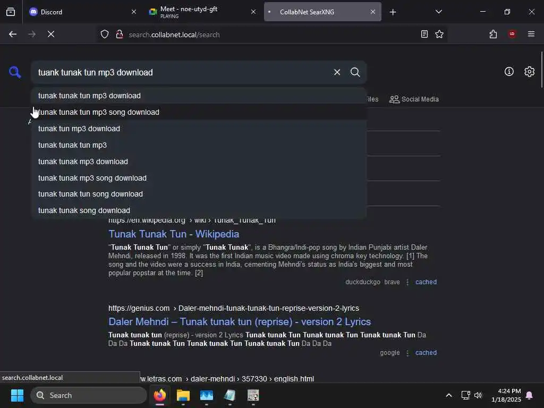The image size is (544, 408).
Task: Close the Meet tab
Action: coord(253,12)
